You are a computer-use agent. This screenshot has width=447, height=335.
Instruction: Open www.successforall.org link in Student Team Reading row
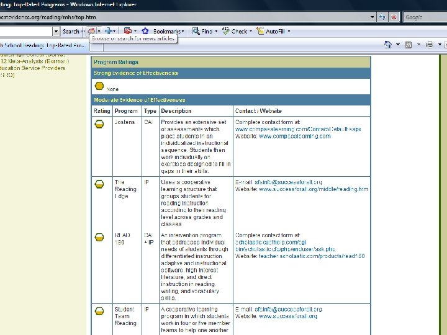[x=288, y=316]
